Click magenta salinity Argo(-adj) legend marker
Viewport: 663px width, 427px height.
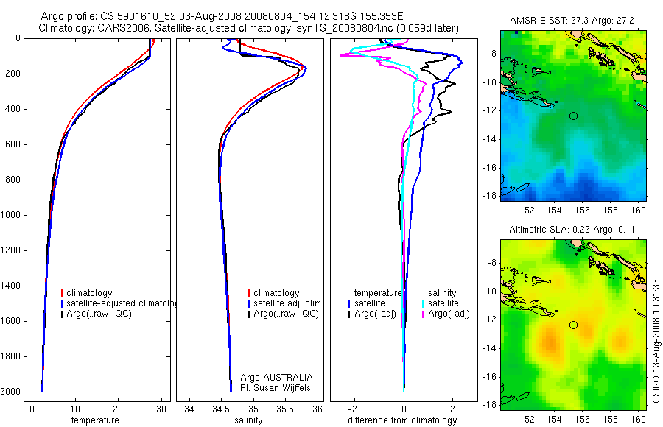(x=423, y=314)
